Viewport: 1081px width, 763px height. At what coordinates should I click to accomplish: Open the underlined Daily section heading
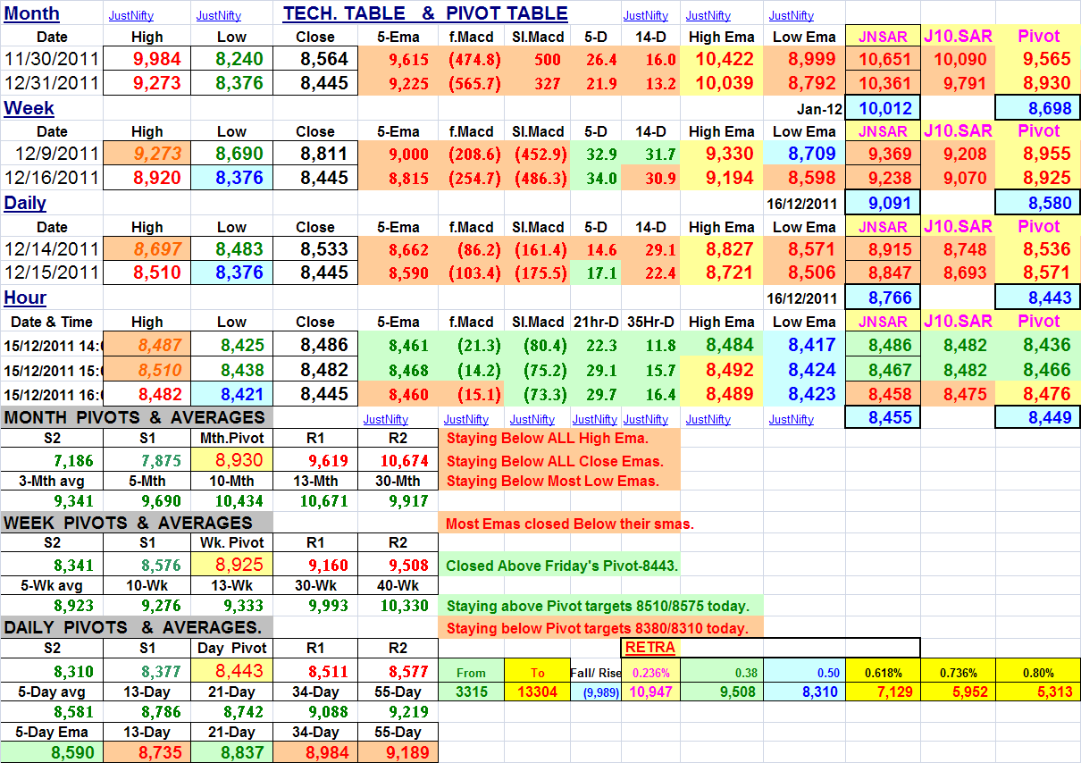pyautogui.click(x=25, y=203)
